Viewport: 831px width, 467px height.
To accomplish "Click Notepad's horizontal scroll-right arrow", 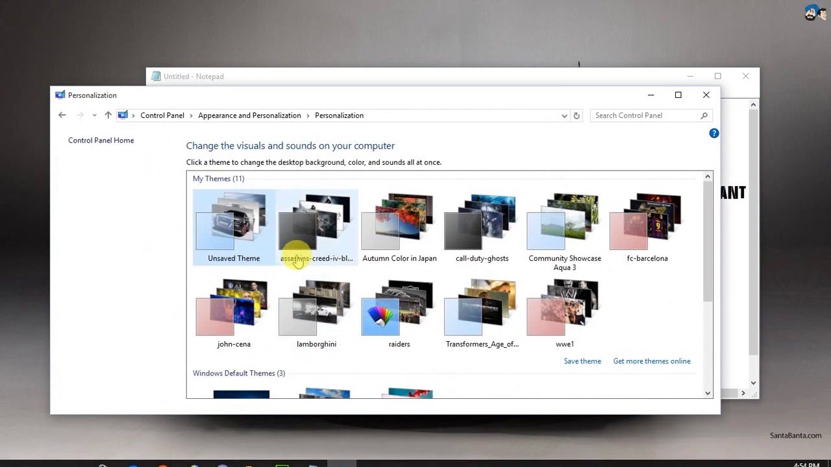I will click(x=743, y=393).
